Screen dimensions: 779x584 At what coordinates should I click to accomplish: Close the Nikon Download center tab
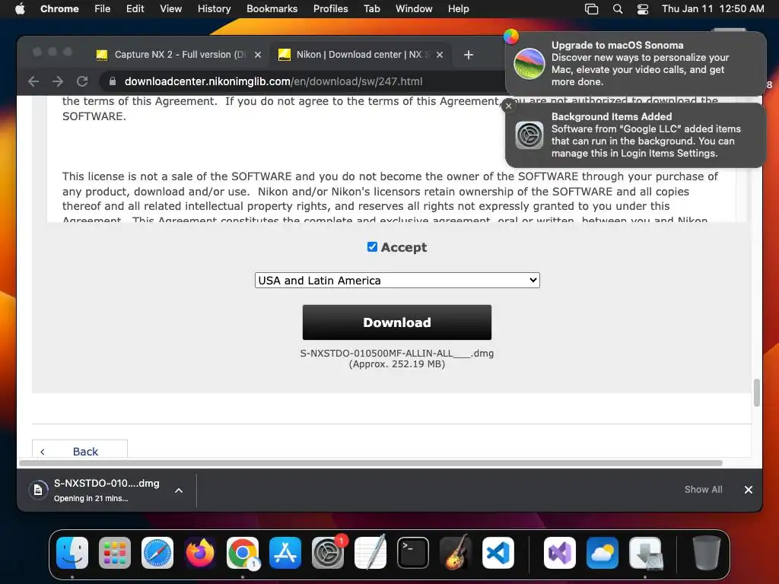coord(440,55)
